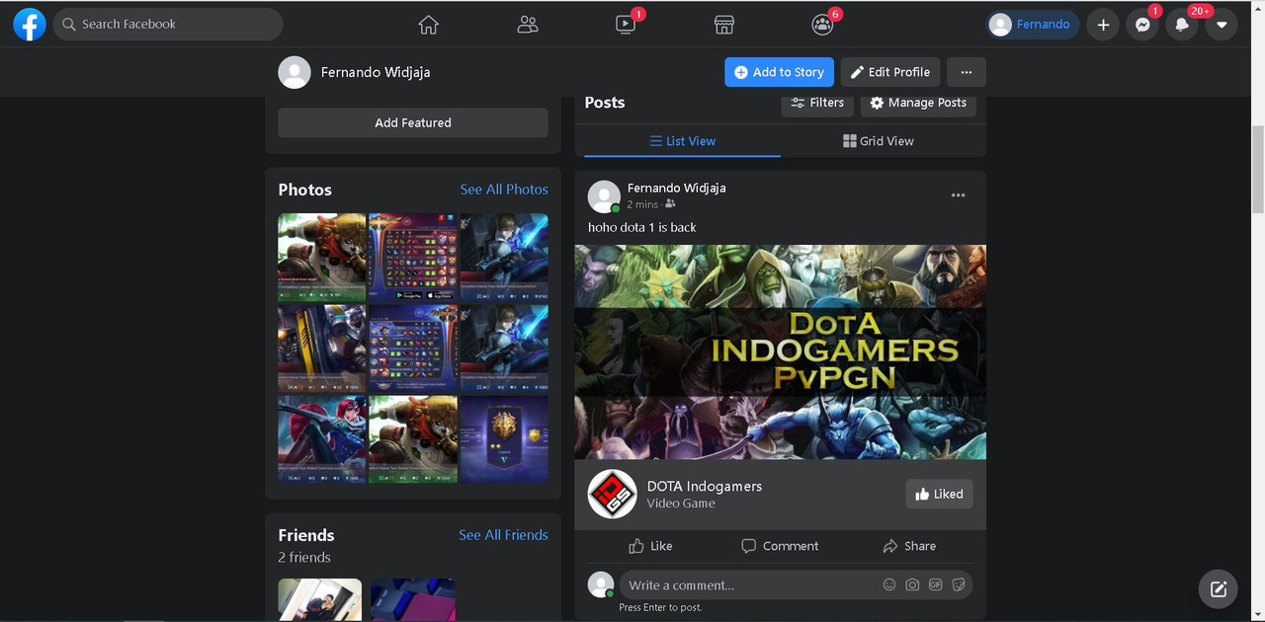Like the post
Screen dimensions: 1265x622
coord(650,546)
